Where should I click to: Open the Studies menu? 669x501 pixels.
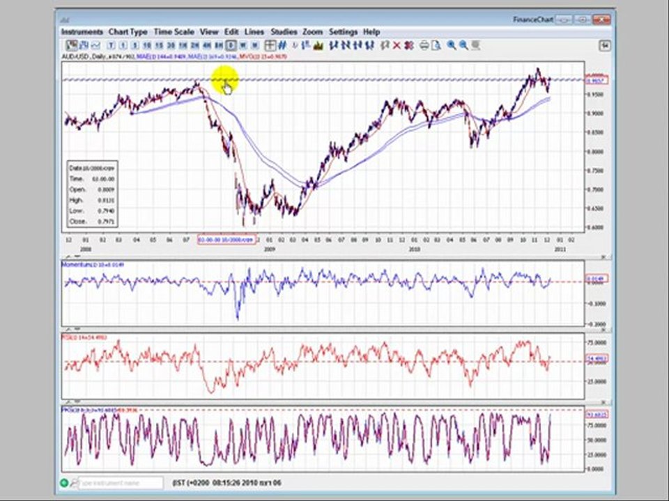tap(284, 32)
